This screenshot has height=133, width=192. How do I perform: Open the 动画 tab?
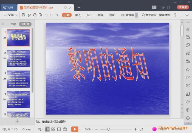(112, 15)
